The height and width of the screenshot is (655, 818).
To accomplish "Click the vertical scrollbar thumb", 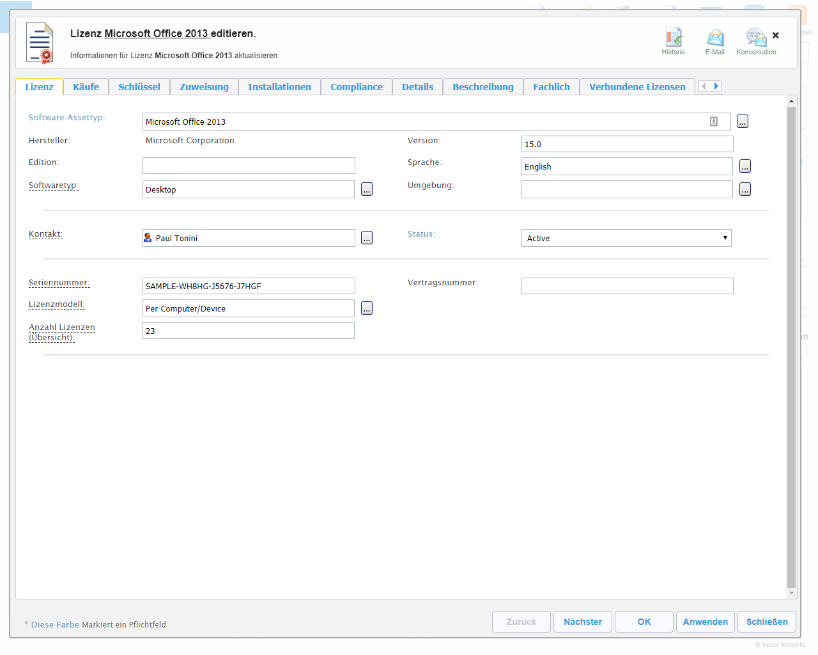I will tap(791, 347).
